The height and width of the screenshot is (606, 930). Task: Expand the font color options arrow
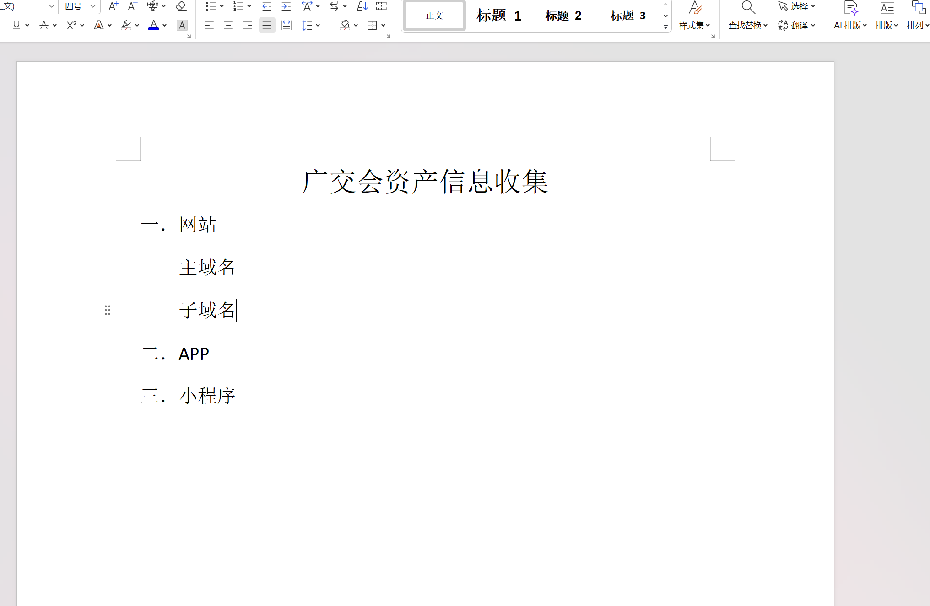point(165,25)
